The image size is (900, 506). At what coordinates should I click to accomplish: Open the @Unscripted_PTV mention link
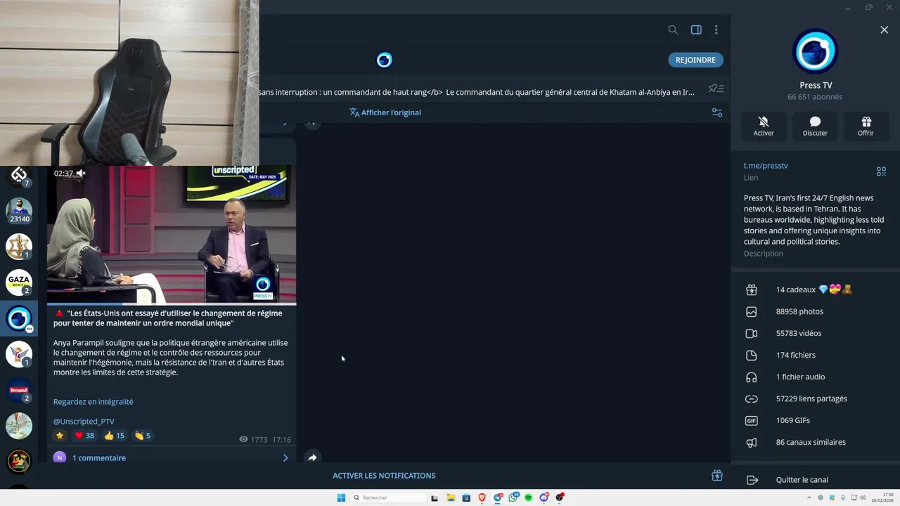point(84,422)
